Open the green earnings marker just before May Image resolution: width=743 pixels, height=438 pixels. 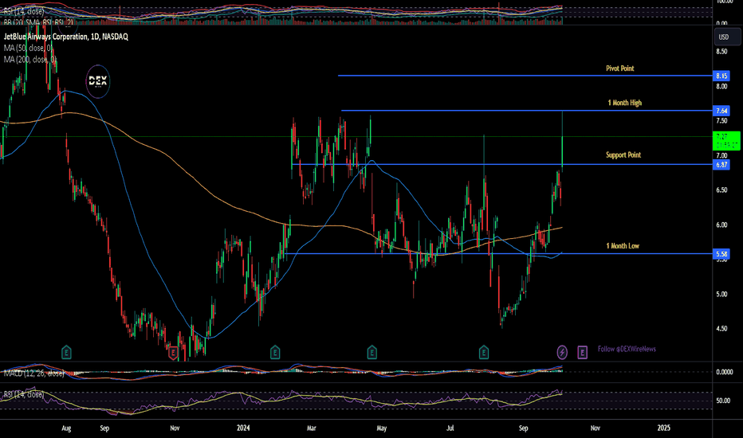372,352
